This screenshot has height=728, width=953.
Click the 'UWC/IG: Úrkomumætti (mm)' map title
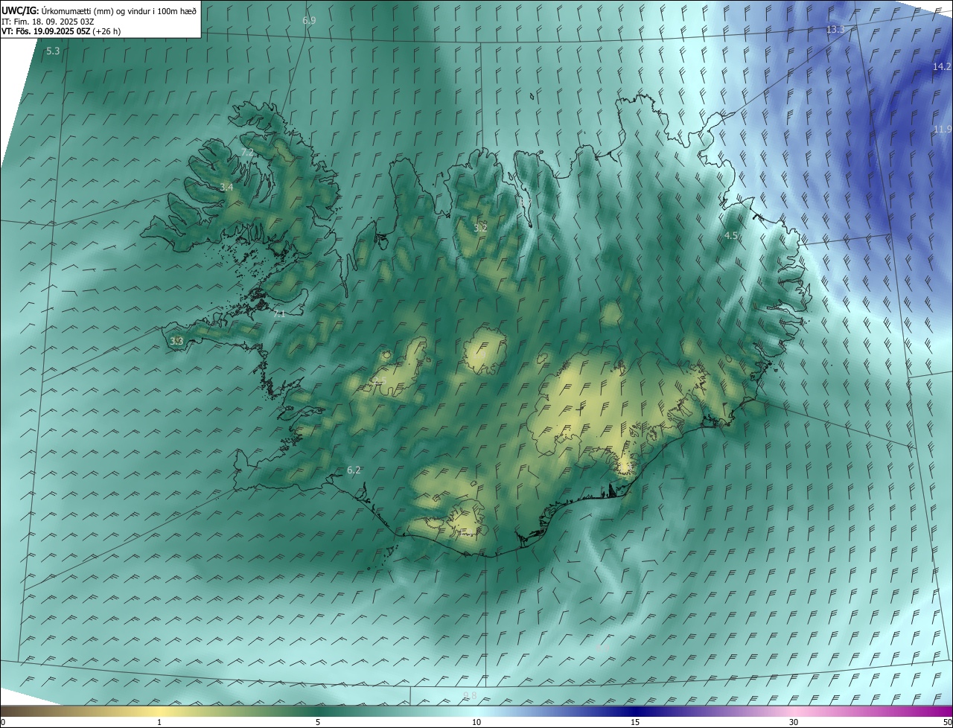coord(99,10)
